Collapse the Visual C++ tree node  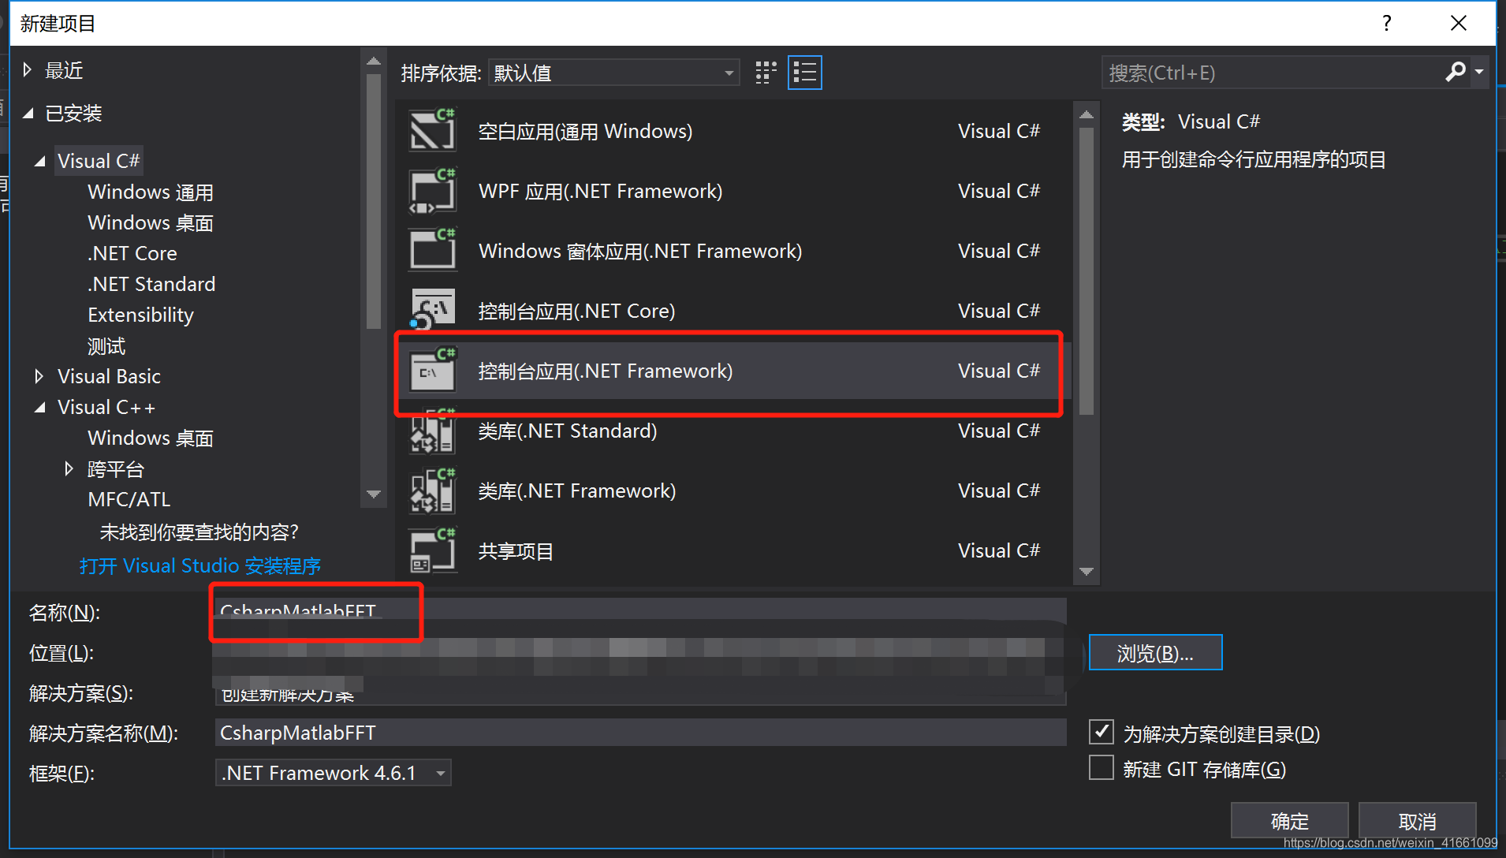coord(39,408)
